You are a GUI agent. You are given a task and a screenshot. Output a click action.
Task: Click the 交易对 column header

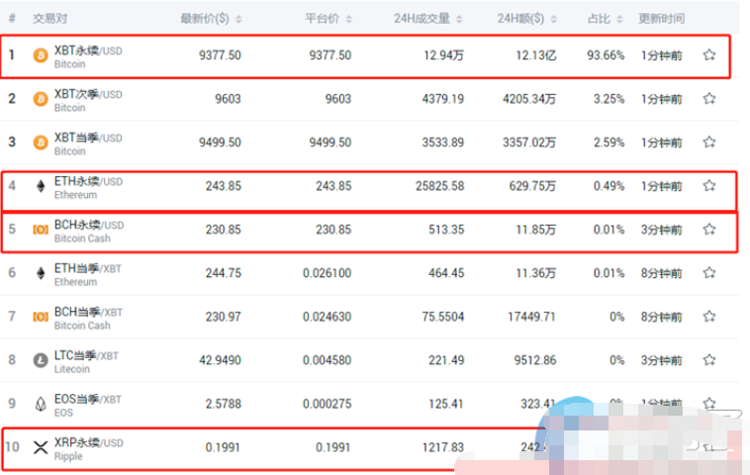[x=50, y=19]
